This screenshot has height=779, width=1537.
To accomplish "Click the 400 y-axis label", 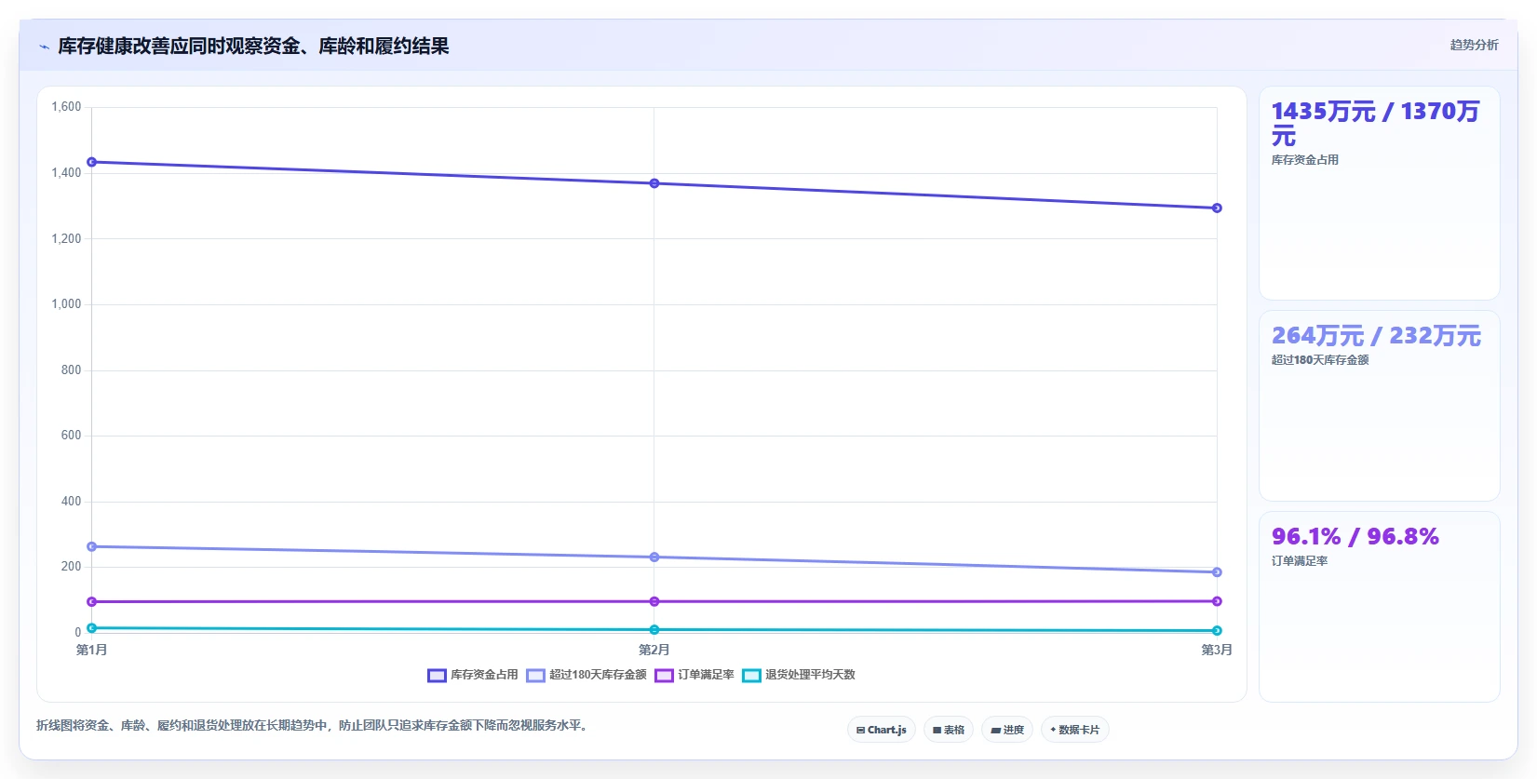I will [x=71, y=502].
